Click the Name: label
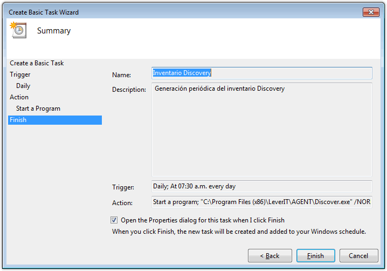This screenshot has width=387, height=271. point(121,74)
